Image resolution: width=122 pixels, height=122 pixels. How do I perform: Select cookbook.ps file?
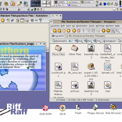[59, 70]
